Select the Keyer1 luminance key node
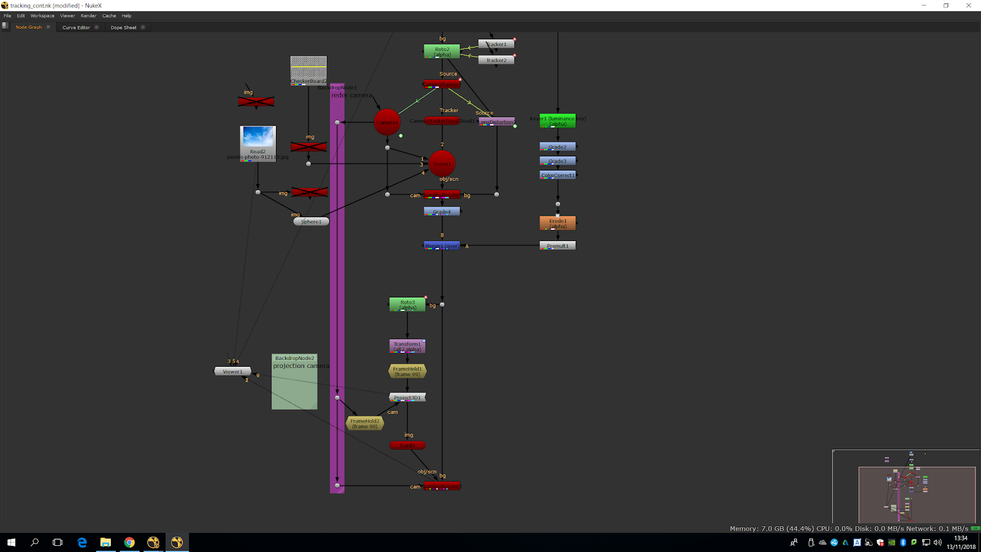This screenshot has width=981, height=552. (557, 121)
